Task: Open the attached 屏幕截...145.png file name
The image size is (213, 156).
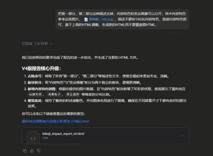Action: coord(101,19)
